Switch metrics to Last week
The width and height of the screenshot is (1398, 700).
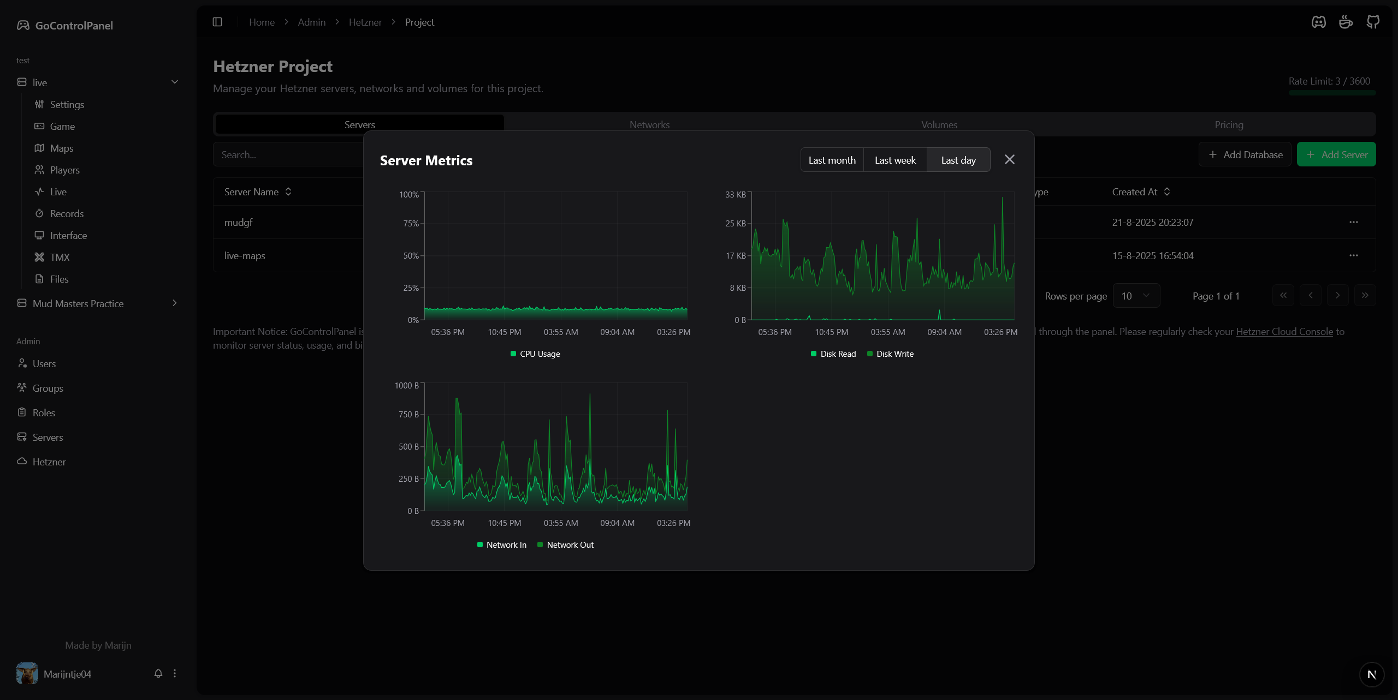[x=895, y=160]
